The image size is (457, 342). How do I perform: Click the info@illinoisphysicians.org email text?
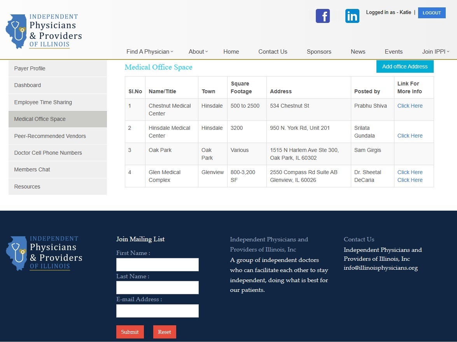[x=381, y=268]
